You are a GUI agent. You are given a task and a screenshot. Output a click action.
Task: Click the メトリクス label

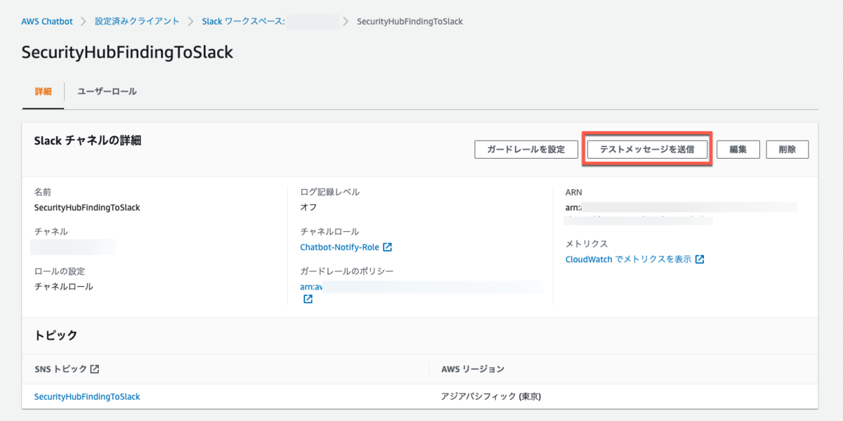click(587, 244)
